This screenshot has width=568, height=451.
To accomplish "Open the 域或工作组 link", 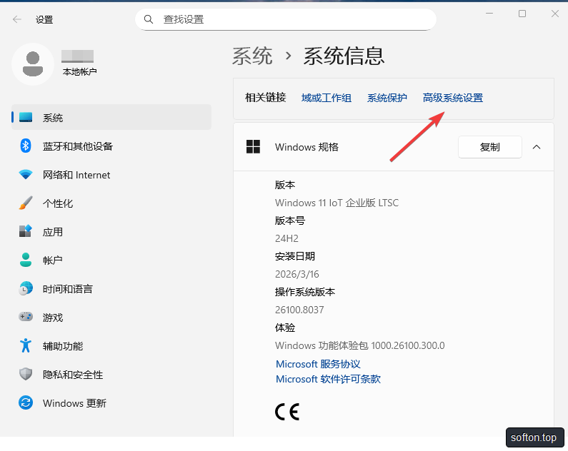I will (x=327, y=98).
